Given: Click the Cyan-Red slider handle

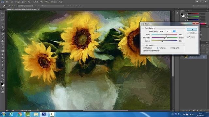Looking at the screenshot, I should [166, 35].
